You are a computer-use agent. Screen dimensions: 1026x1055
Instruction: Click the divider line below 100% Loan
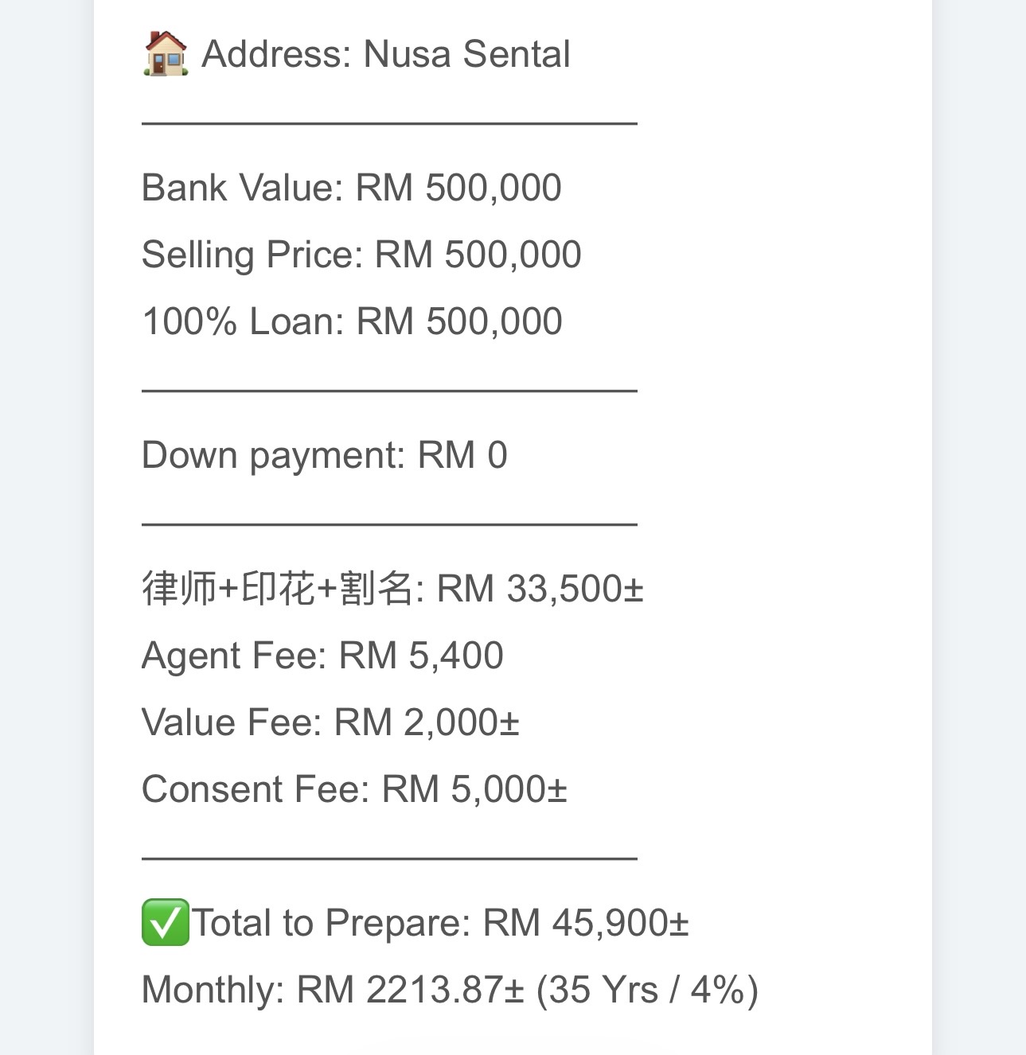point(389,391)
